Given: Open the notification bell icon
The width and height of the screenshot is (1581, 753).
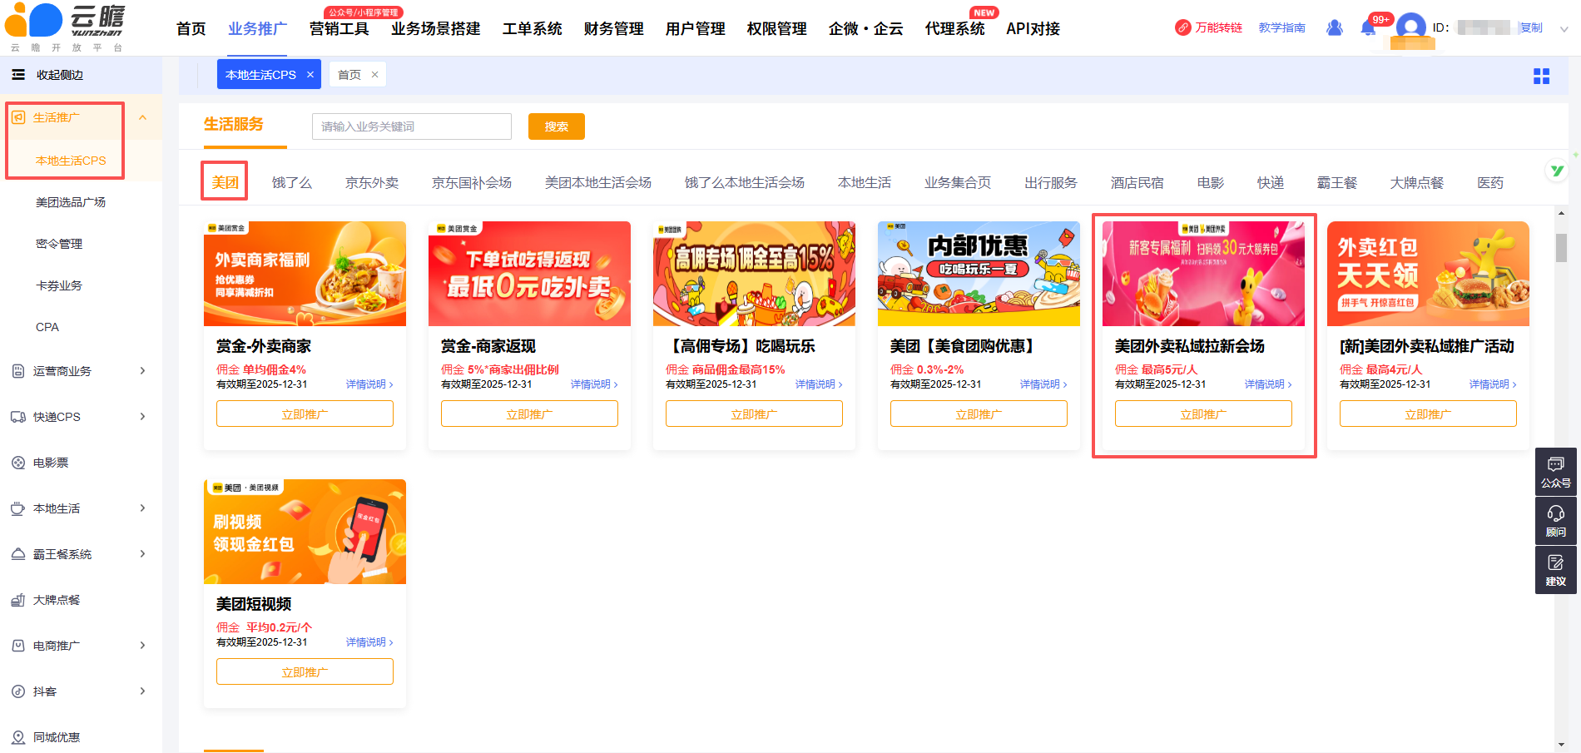Looking at the screenshot, I should [1368, 28].
